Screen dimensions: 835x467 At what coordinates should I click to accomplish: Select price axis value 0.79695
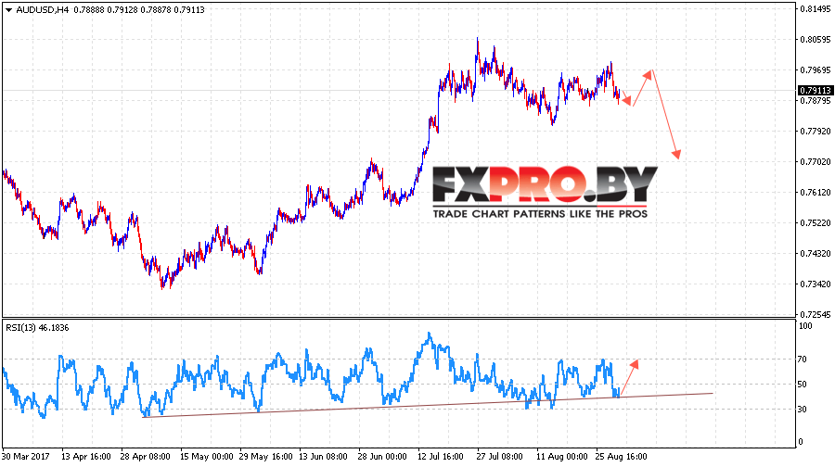pyautogui.click(x=816, y=70)
